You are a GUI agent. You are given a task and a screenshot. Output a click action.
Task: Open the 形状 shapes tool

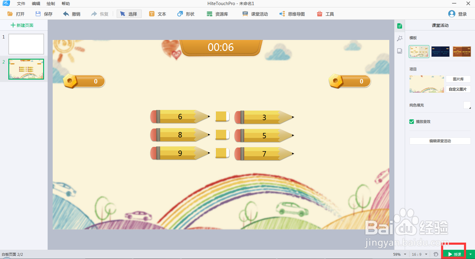(x=186, y=14)
